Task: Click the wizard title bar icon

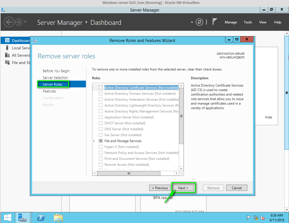Action: point(35,40)
